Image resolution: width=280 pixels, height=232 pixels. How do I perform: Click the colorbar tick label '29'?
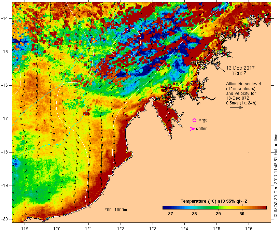[219, 214]
